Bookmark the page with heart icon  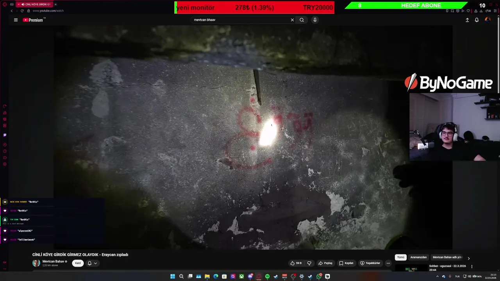coord(468,11)
